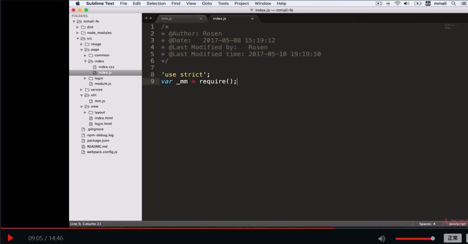Viewport: 468px width, 244px height.
Task: Expand the common folder
Action: pos(85,55)
